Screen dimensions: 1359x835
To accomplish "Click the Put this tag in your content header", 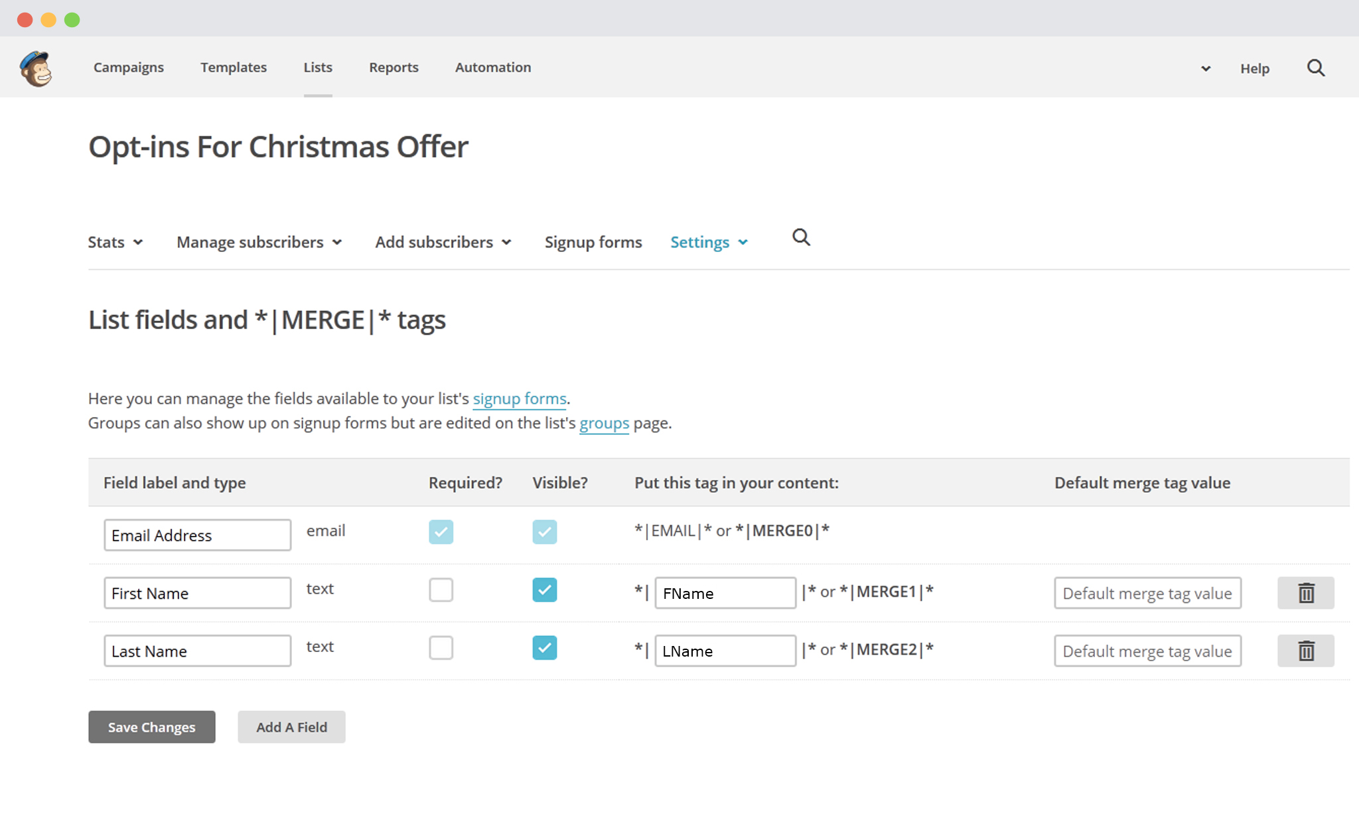I will pos(737,483).
